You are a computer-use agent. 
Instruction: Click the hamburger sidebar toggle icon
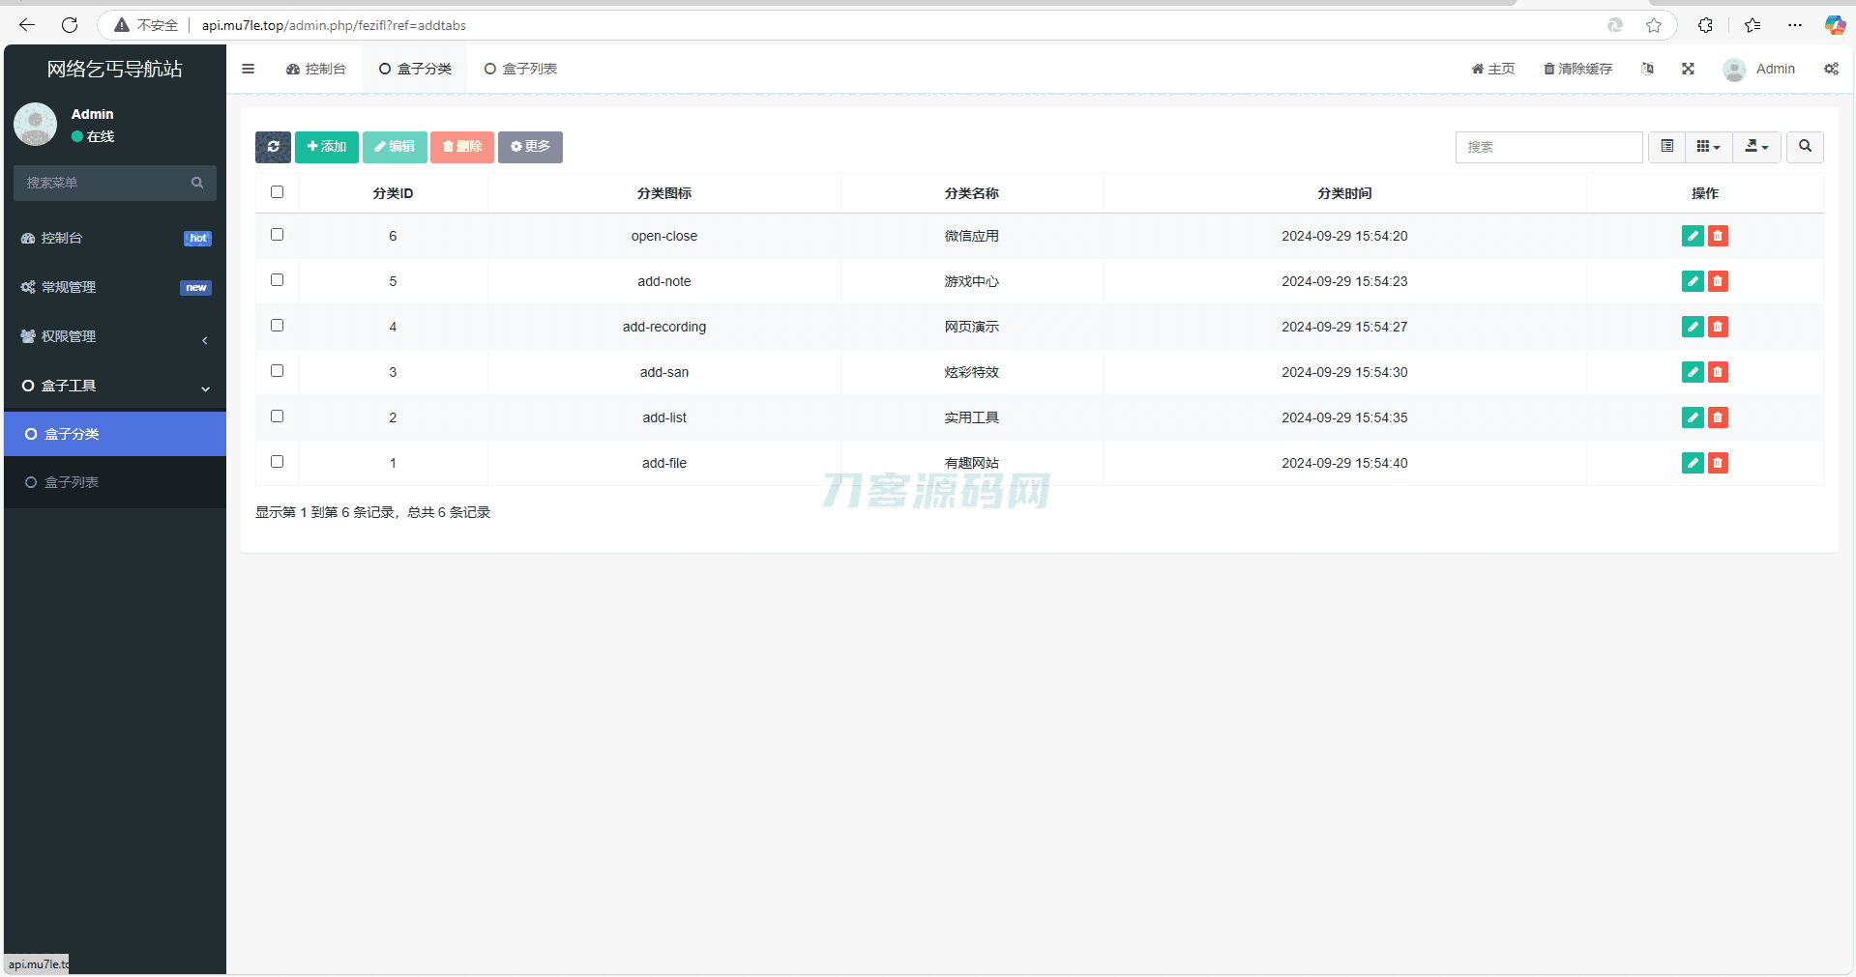(249, 69)
